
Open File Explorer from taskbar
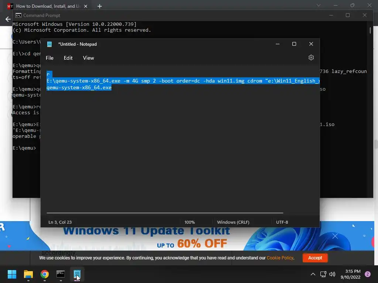click(28, 274)
